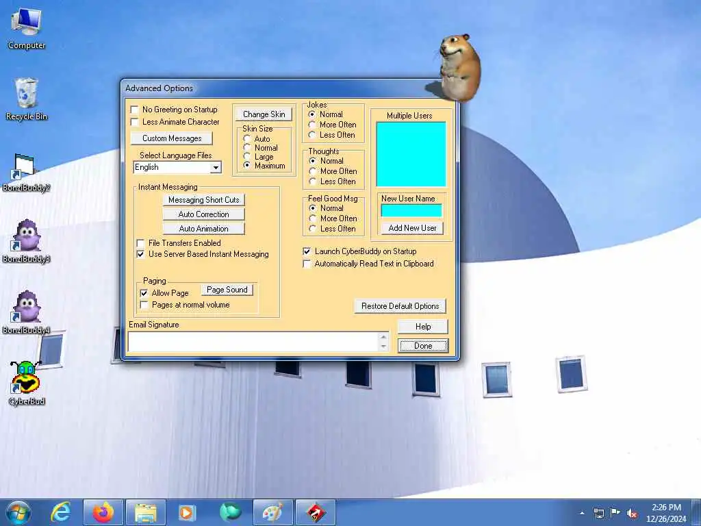Set Feel Good Msg to Normal
Viewport: 701px width, 526px height.
(312, 208)
